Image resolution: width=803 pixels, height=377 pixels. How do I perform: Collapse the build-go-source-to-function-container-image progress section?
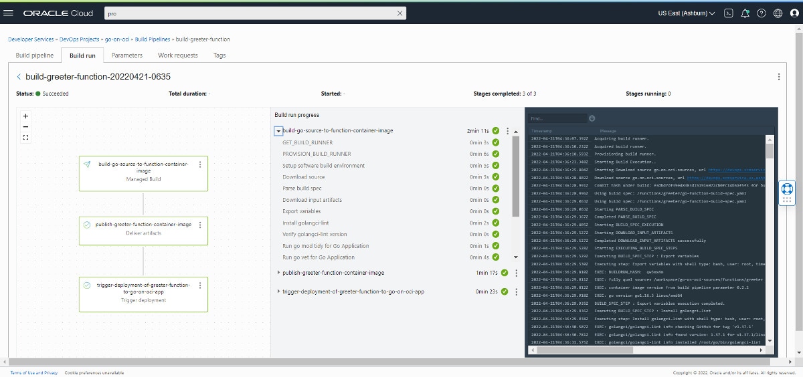click(x=278, y=131)
